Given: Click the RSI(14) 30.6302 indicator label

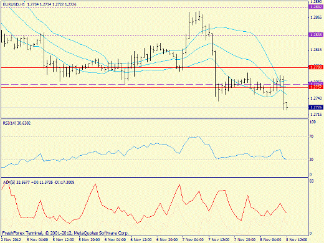Looking at the screenshot, I should point(17,123).
